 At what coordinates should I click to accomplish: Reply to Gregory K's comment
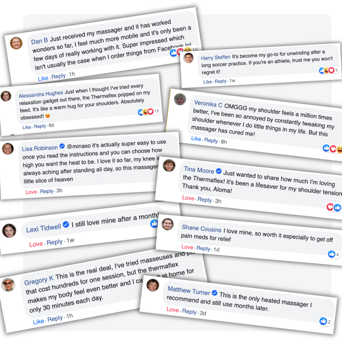[x=55, y=319]
